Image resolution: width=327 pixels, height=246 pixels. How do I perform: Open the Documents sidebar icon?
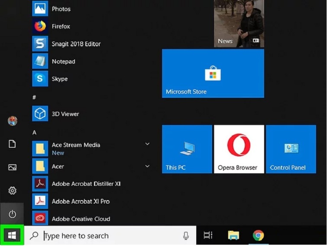pyautogui.click(x=12, y=144)
